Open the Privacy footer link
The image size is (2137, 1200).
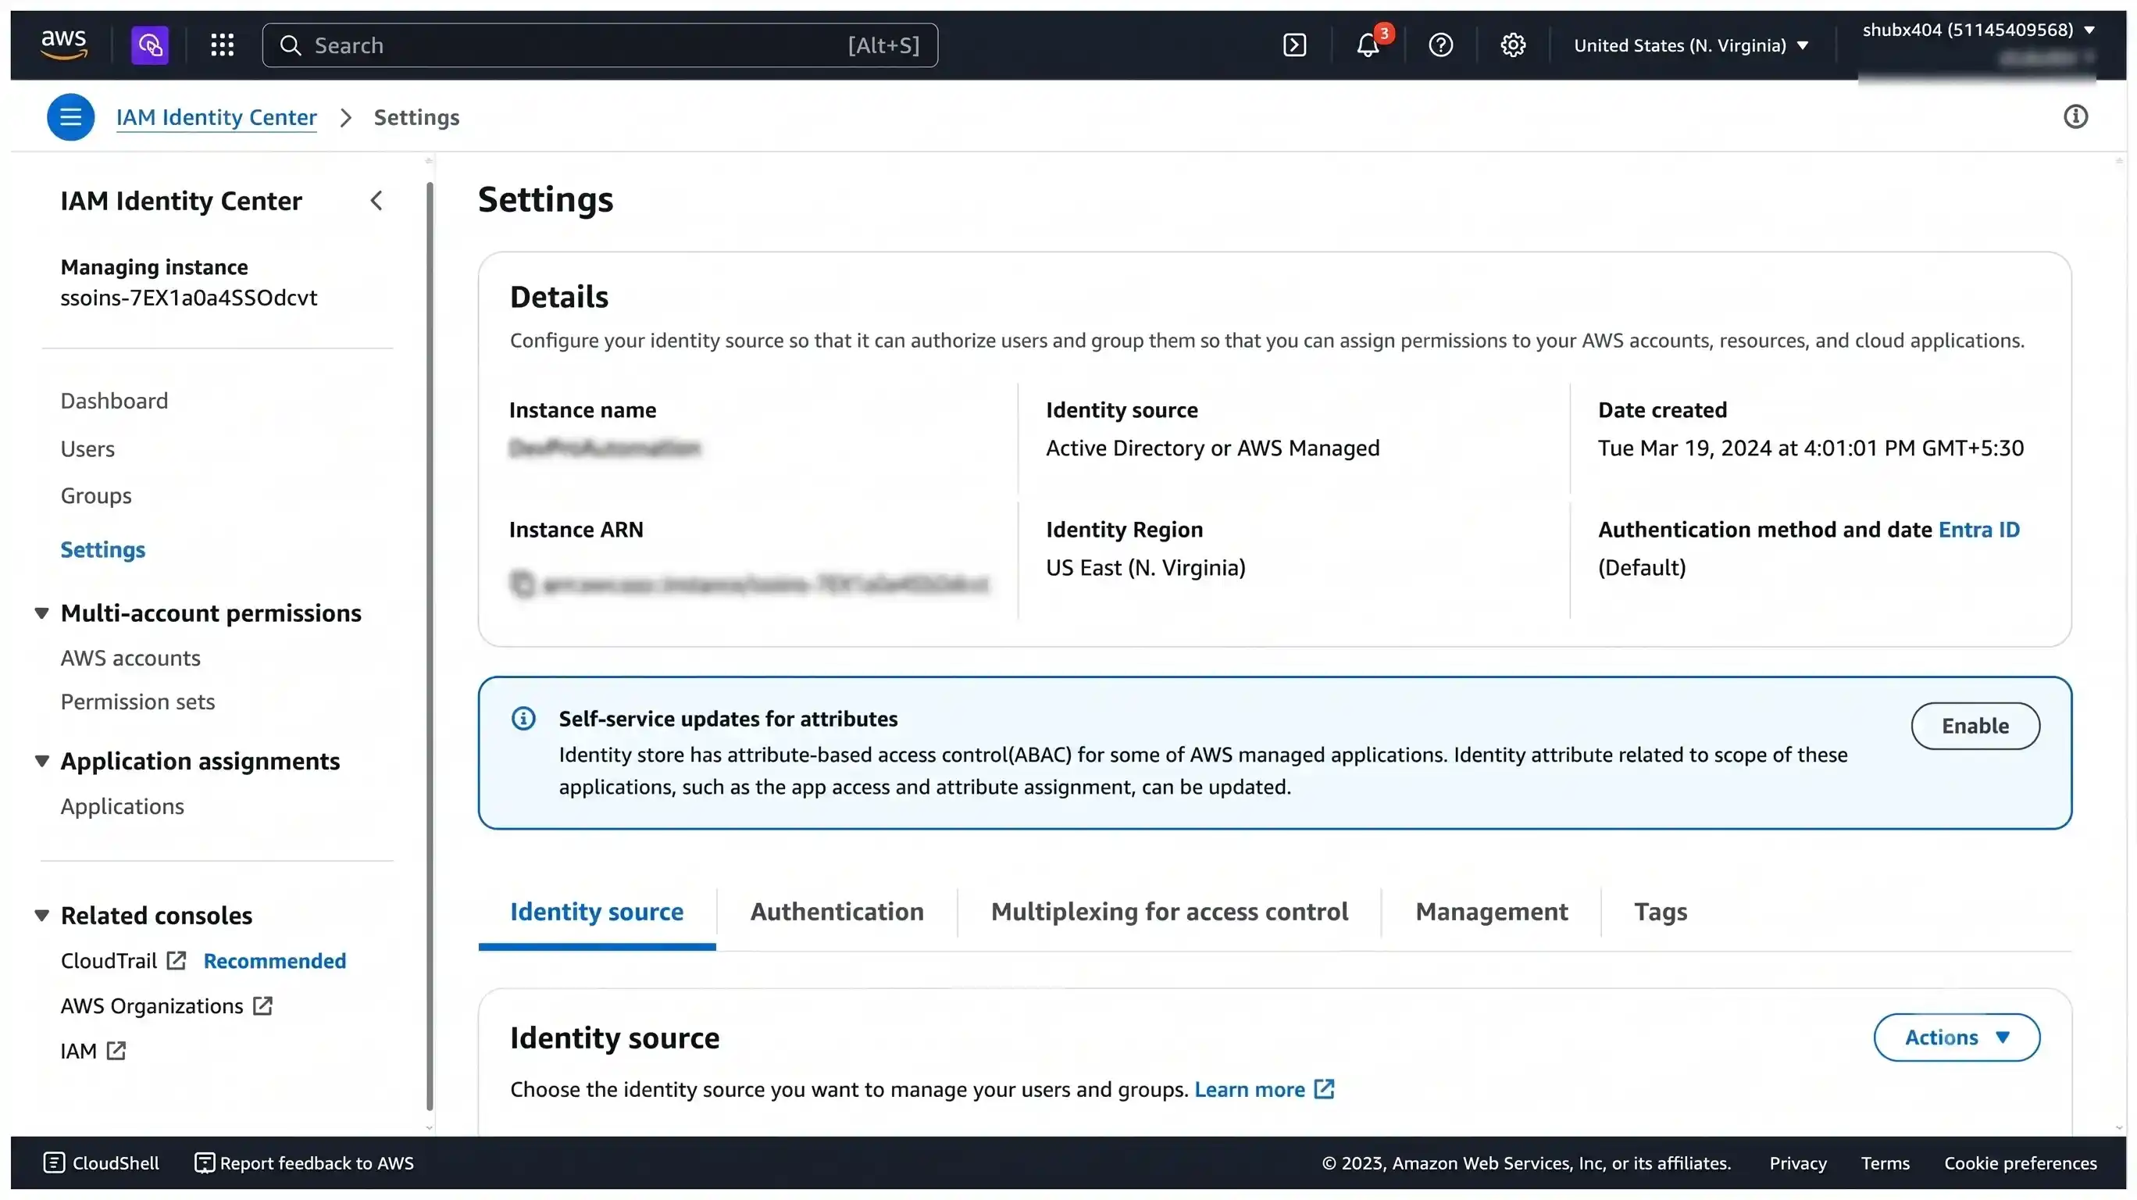click(1798, 1162)
